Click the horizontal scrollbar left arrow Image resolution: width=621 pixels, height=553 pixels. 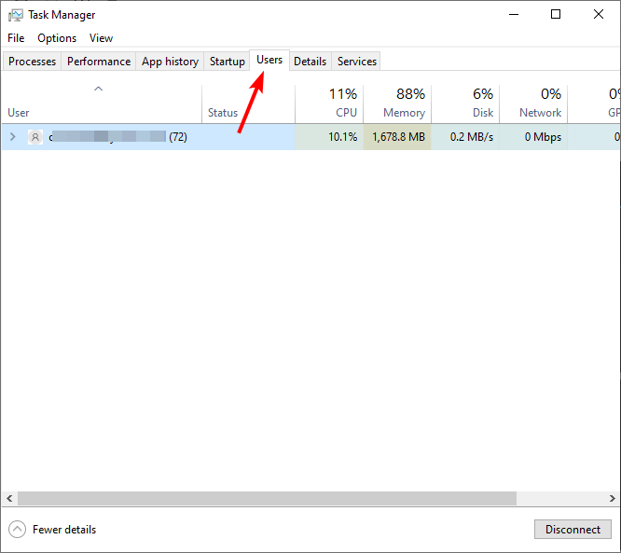tap(9, 498)
